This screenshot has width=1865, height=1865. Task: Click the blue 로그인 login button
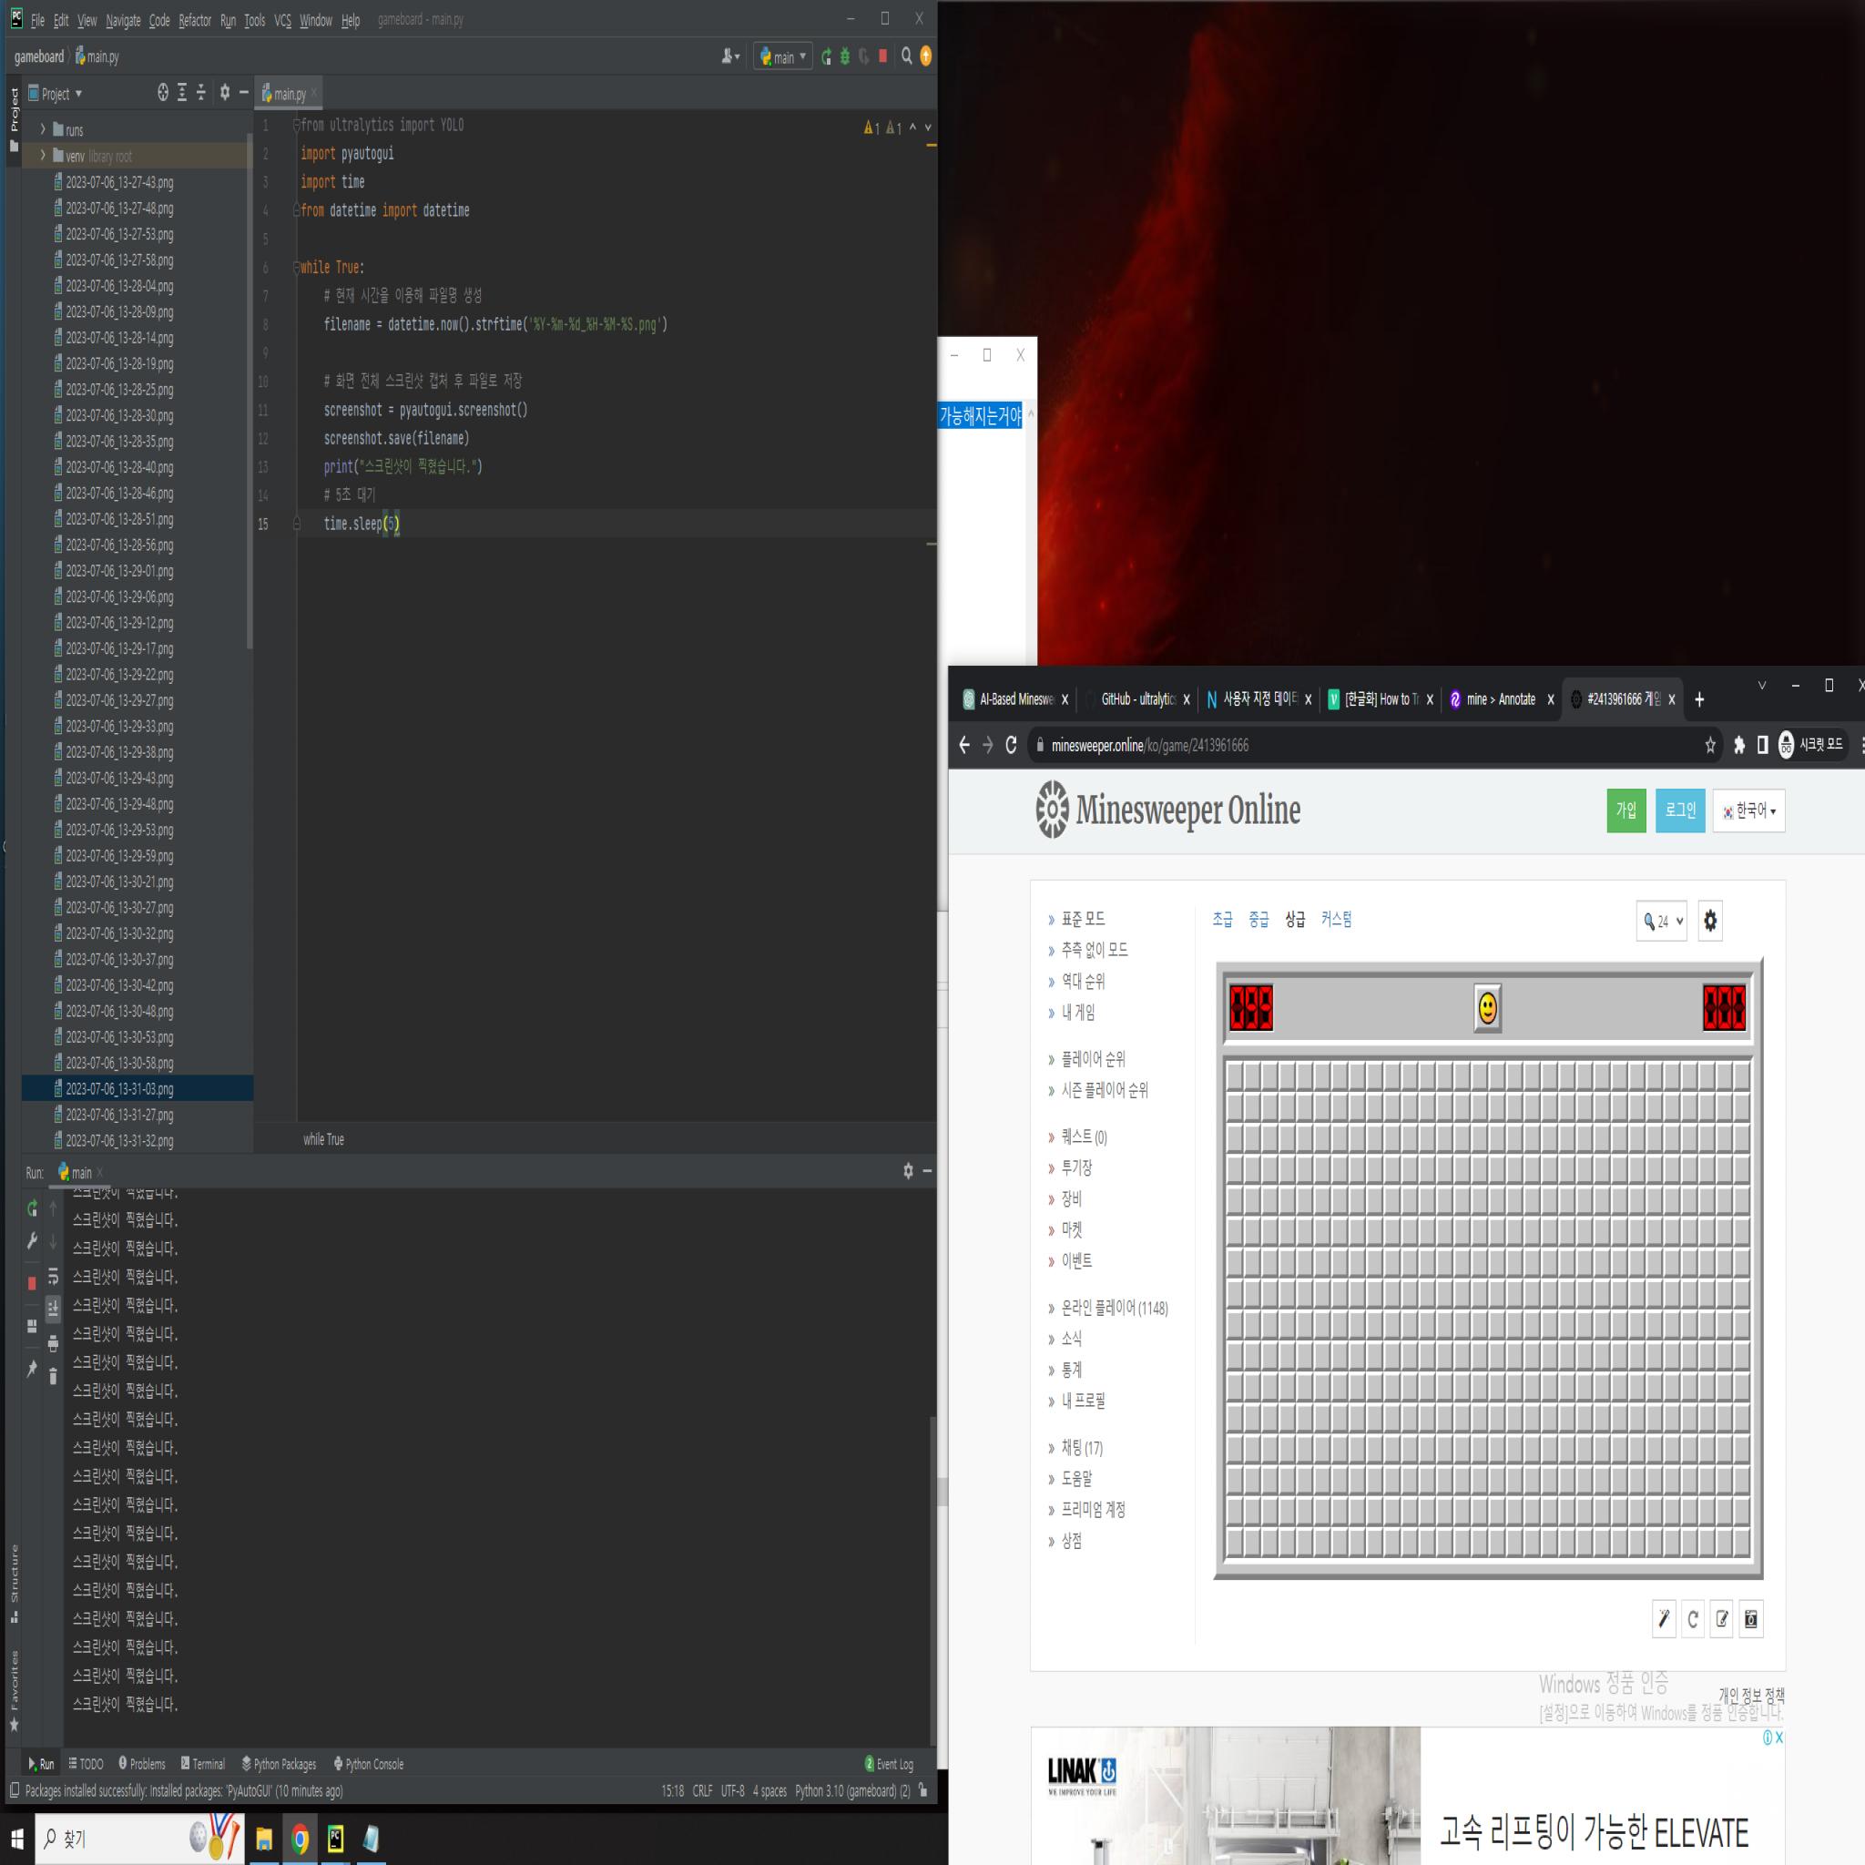1681,810
